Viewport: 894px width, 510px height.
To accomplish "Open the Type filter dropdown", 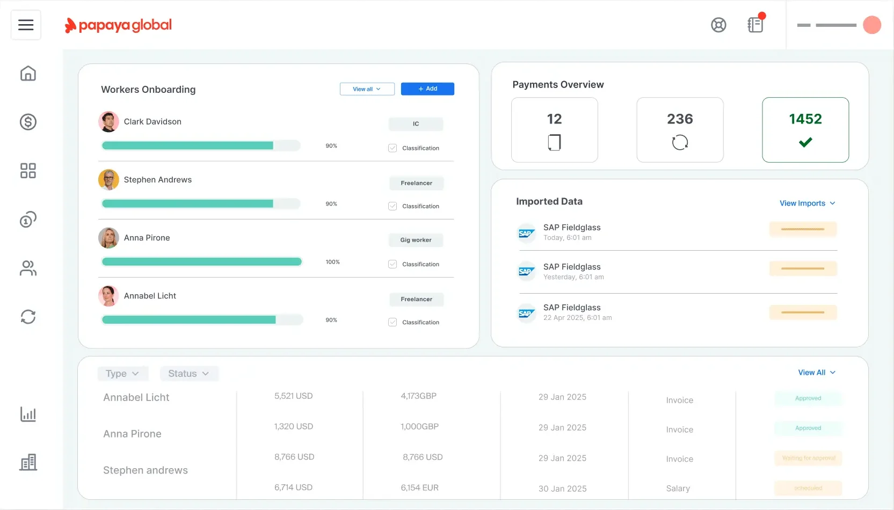I will click(122, 374).
